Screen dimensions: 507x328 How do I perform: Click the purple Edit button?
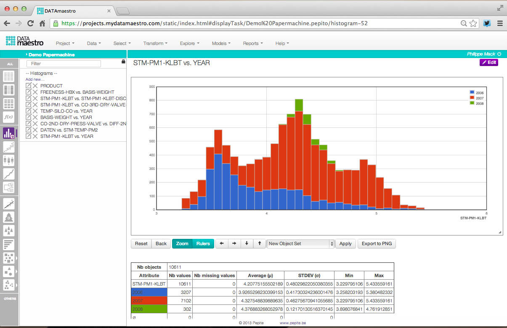coord(488,63)
